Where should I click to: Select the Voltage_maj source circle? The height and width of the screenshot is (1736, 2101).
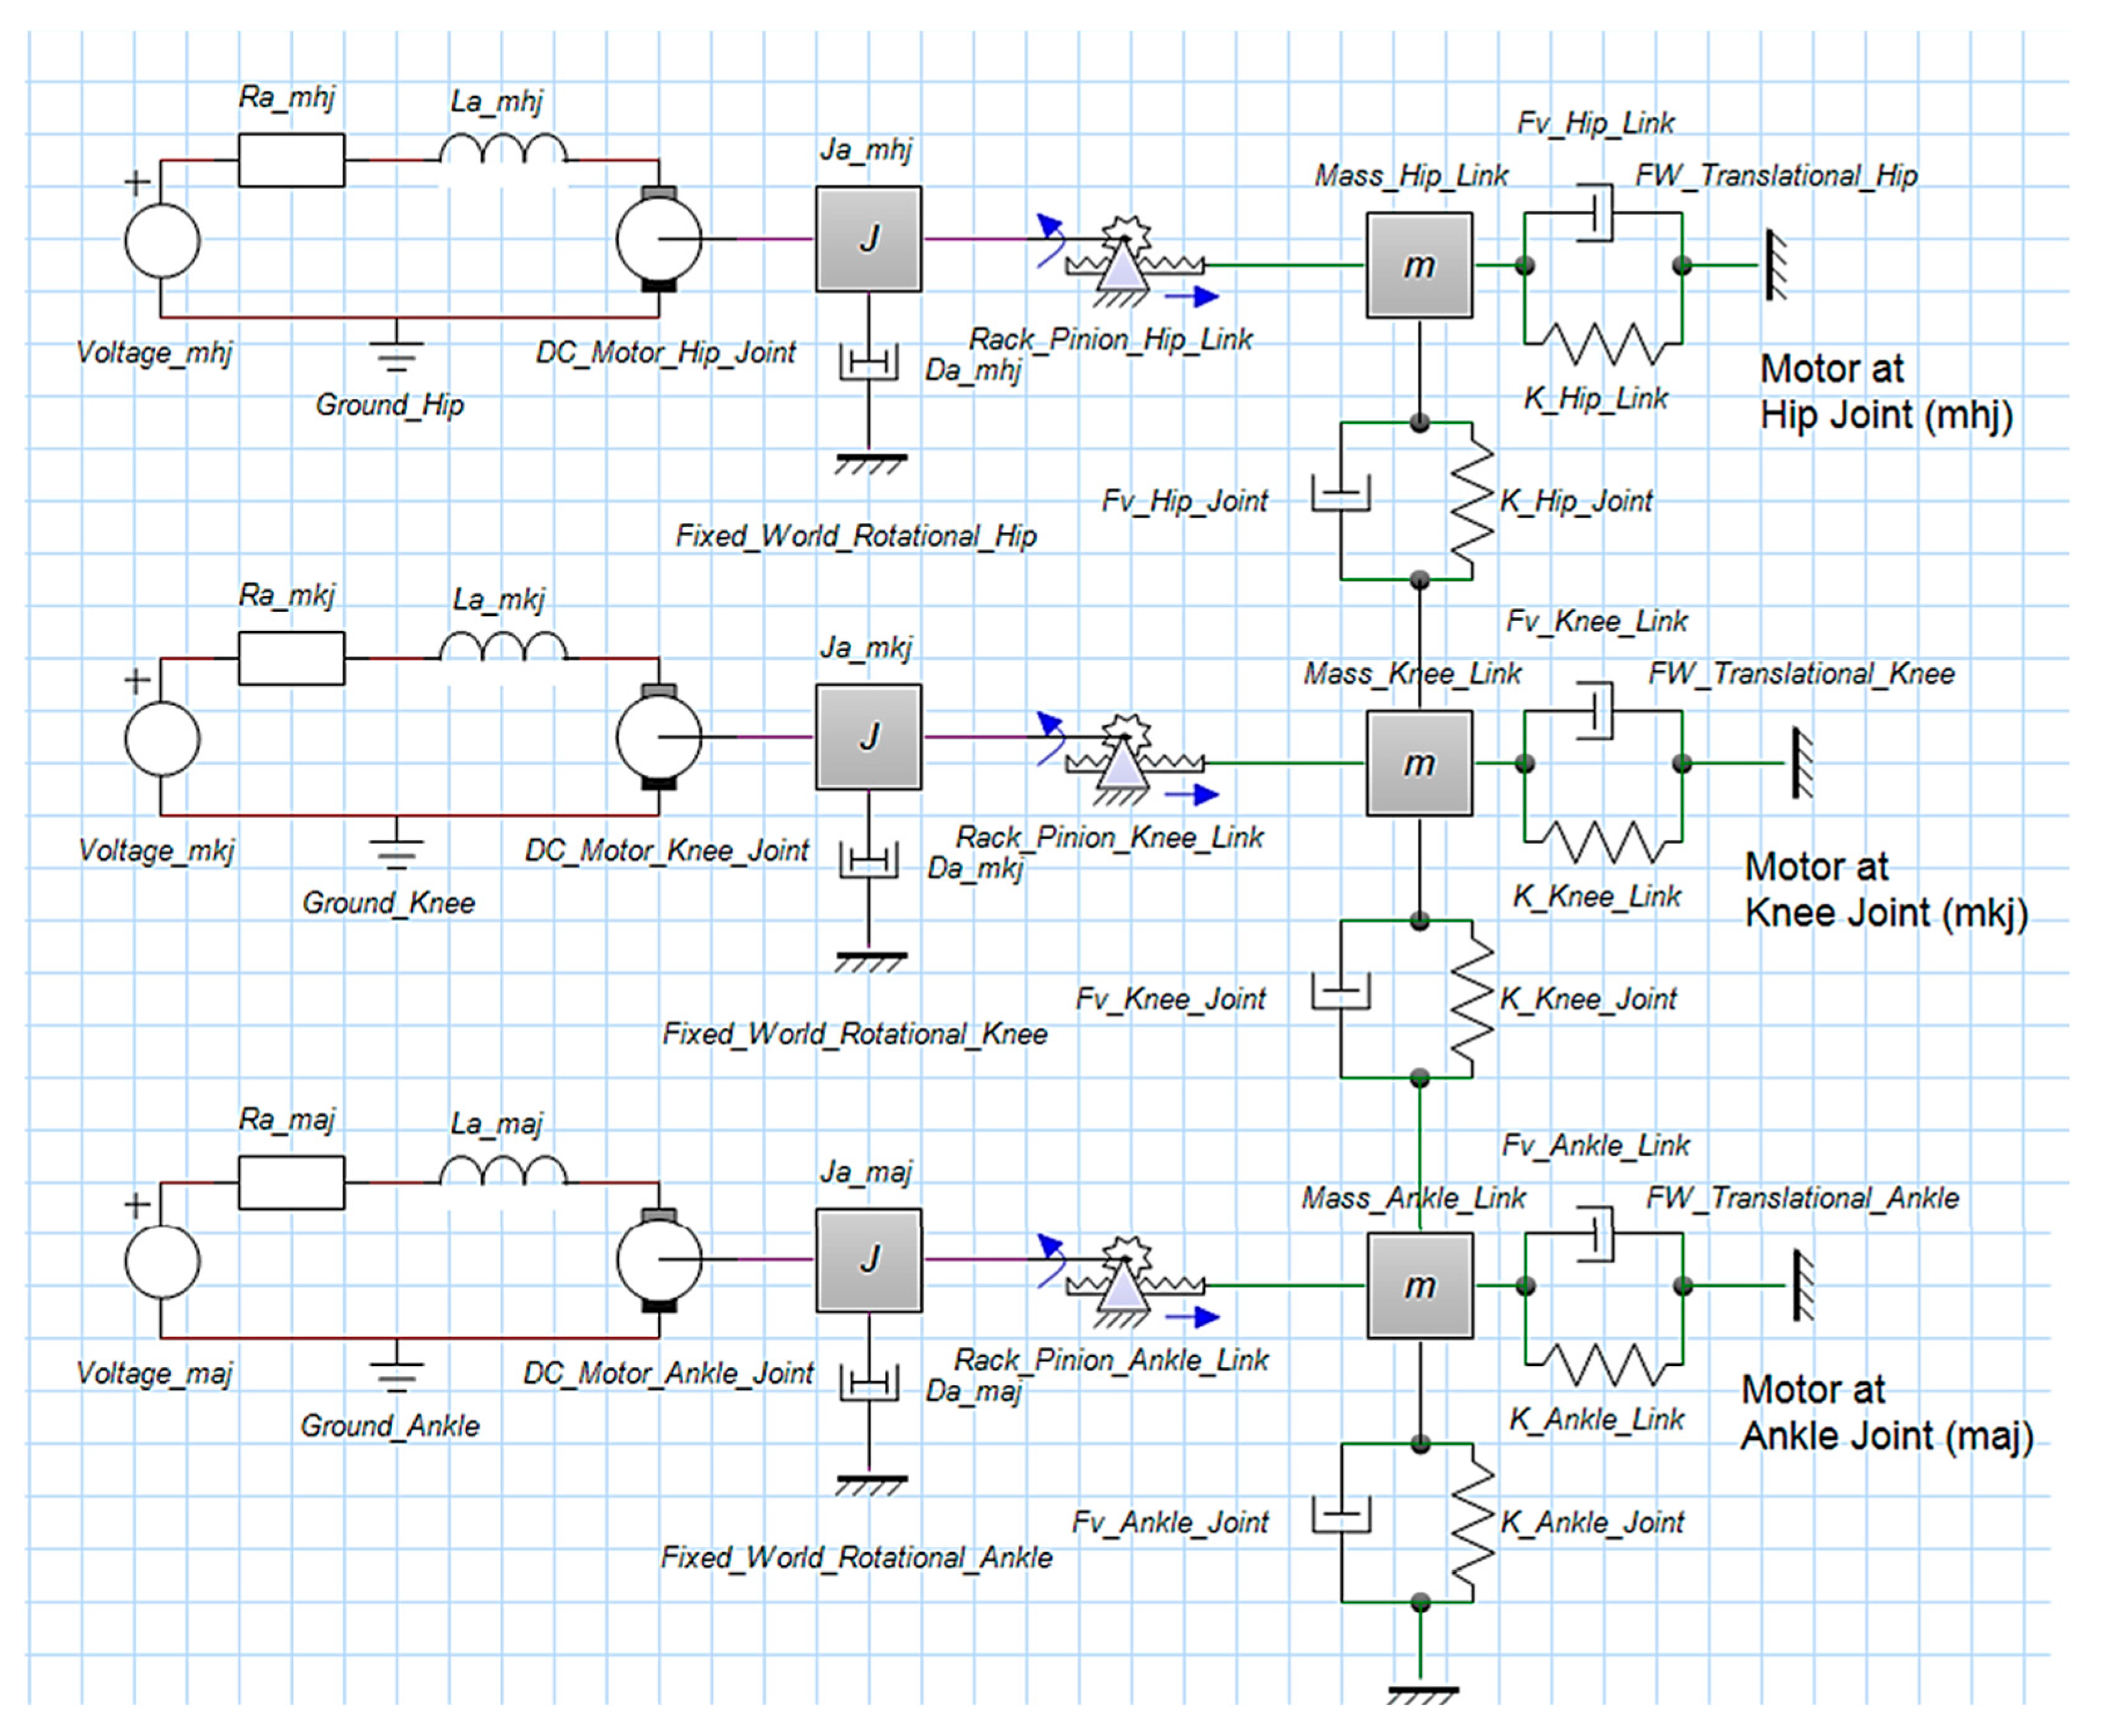tap(162, 1262)
